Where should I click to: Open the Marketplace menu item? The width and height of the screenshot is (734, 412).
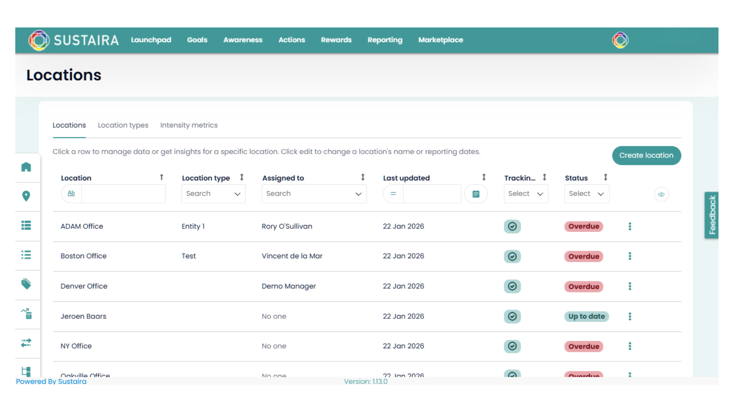[x=440, y=40]
